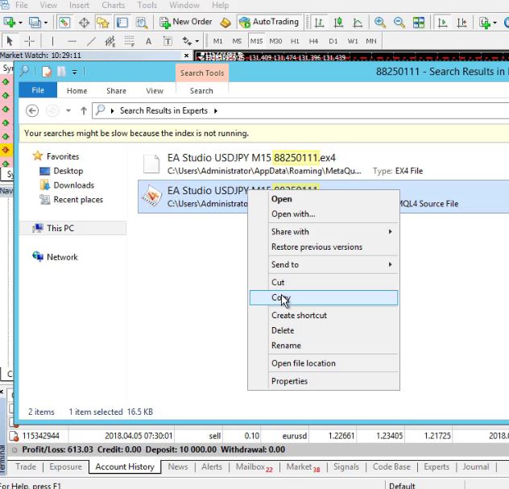Select the Fibonacci retracement tool
This screenshot has height=489, width=509.
click(129, 41)
